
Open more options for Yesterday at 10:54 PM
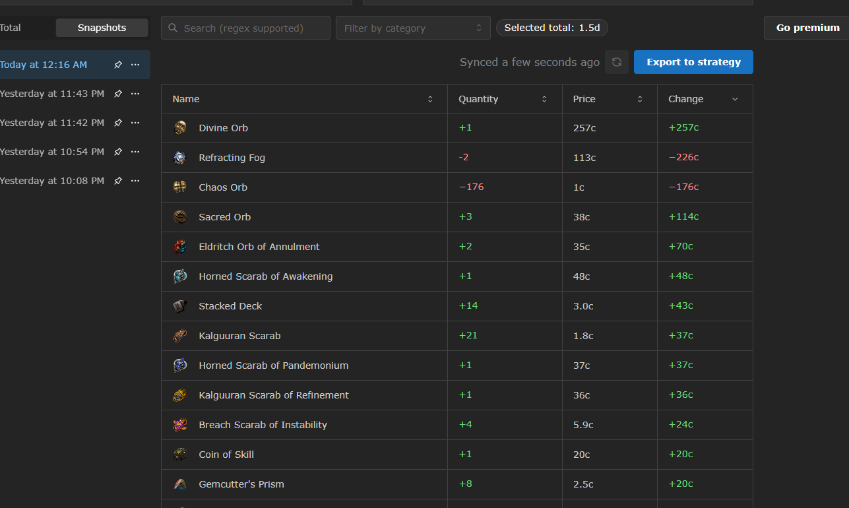click(x=135, y=152)
